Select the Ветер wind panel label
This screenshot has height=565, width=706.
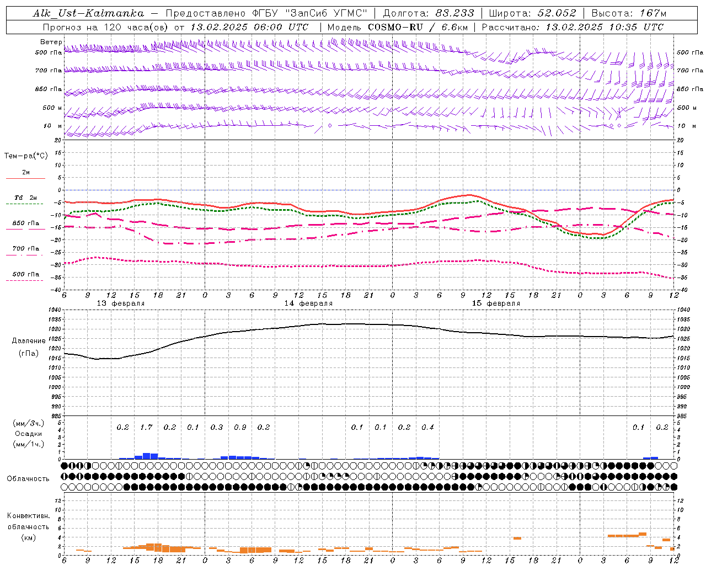[x=51, y=42]
